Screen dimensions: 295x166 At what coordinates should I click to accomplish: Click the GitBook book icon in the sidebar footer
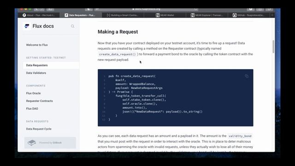coord(32,142)
